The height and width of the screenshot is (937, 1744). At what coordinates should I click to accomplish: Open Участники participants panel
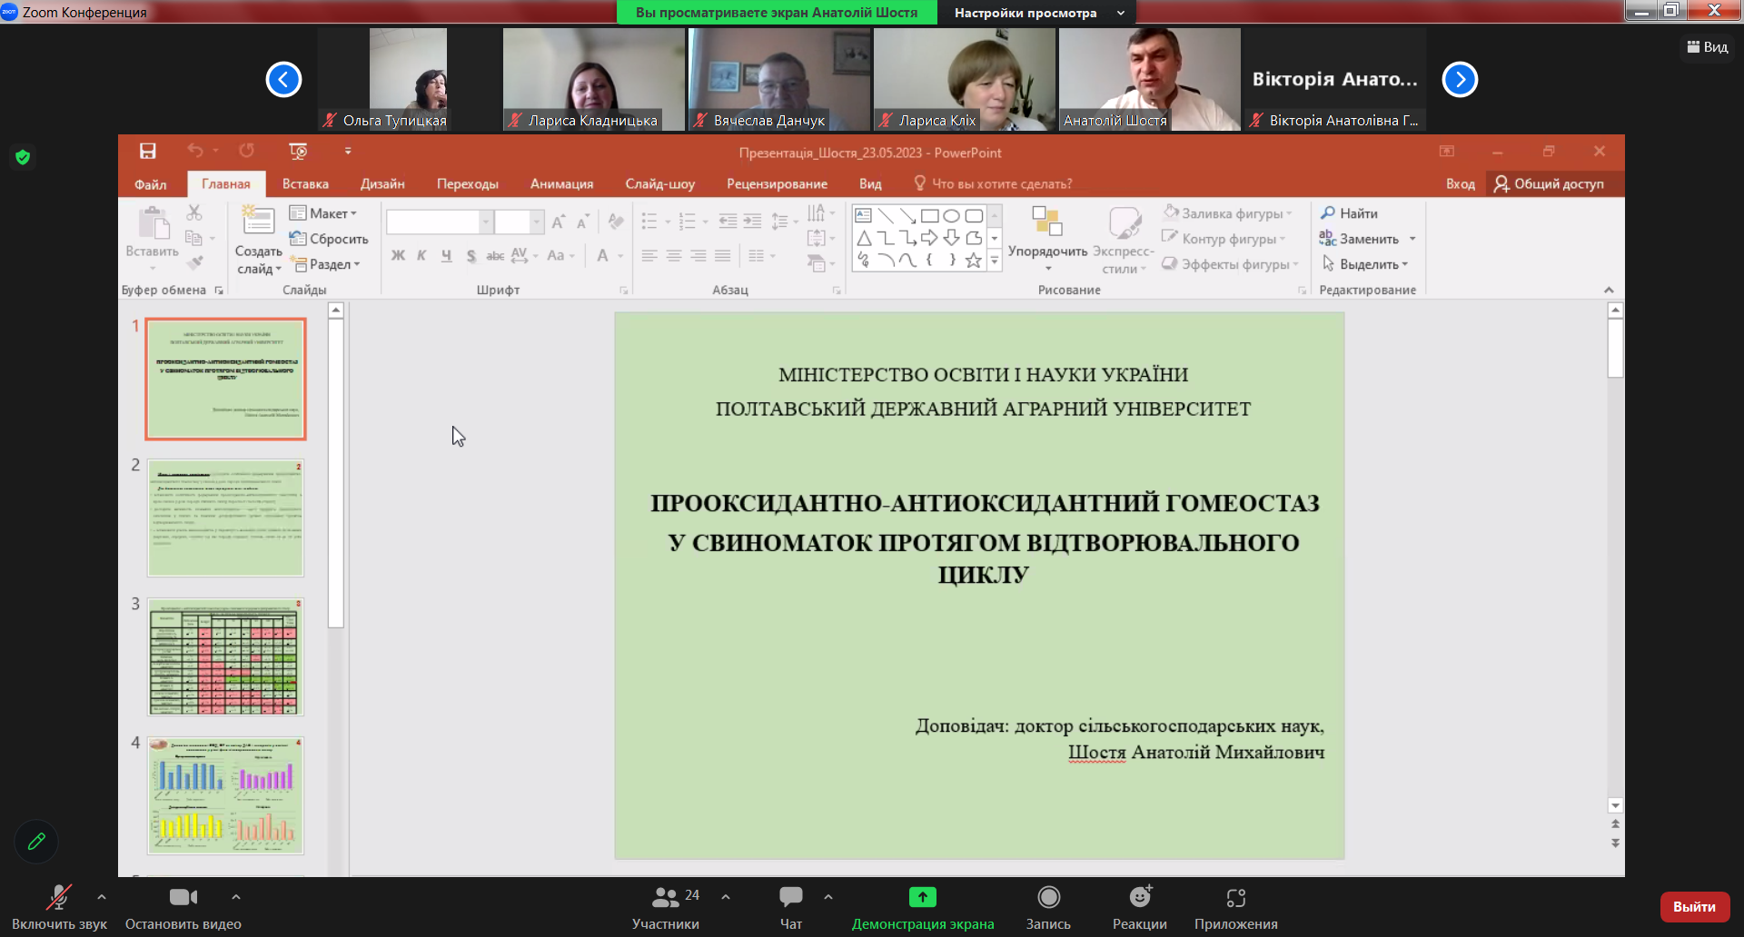pos(666,908)
